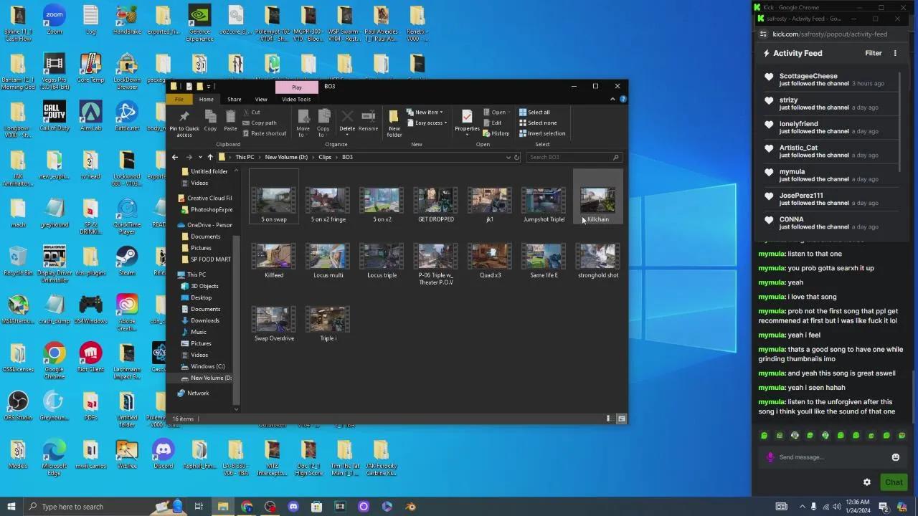Choose Cut in the Clipboard group
Image resolution: width=918 pixels, height=516 pixels.
click(x=252, y=113)
